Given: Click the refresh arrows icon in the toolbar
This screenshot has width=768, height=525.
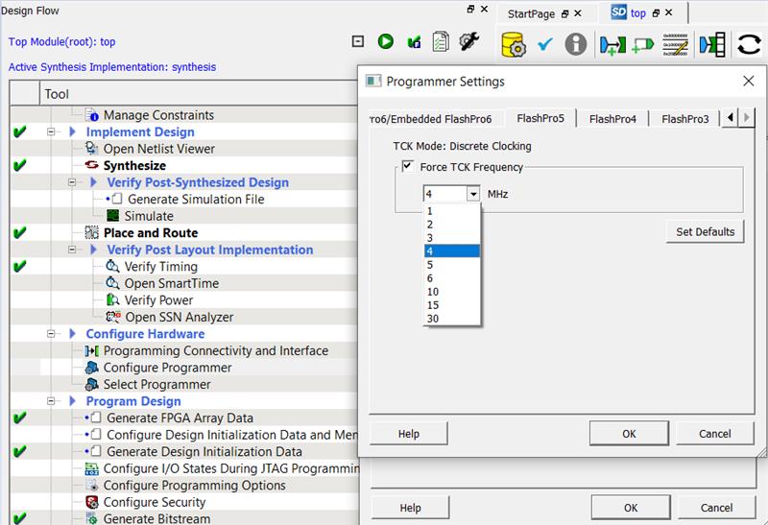Looking at the screenshot, I should pyautogui.click(x=749, y=44).
